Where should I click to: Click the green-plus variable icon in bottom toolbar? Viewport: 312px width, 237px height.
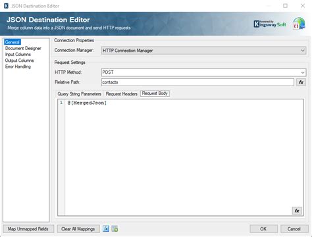115,228
